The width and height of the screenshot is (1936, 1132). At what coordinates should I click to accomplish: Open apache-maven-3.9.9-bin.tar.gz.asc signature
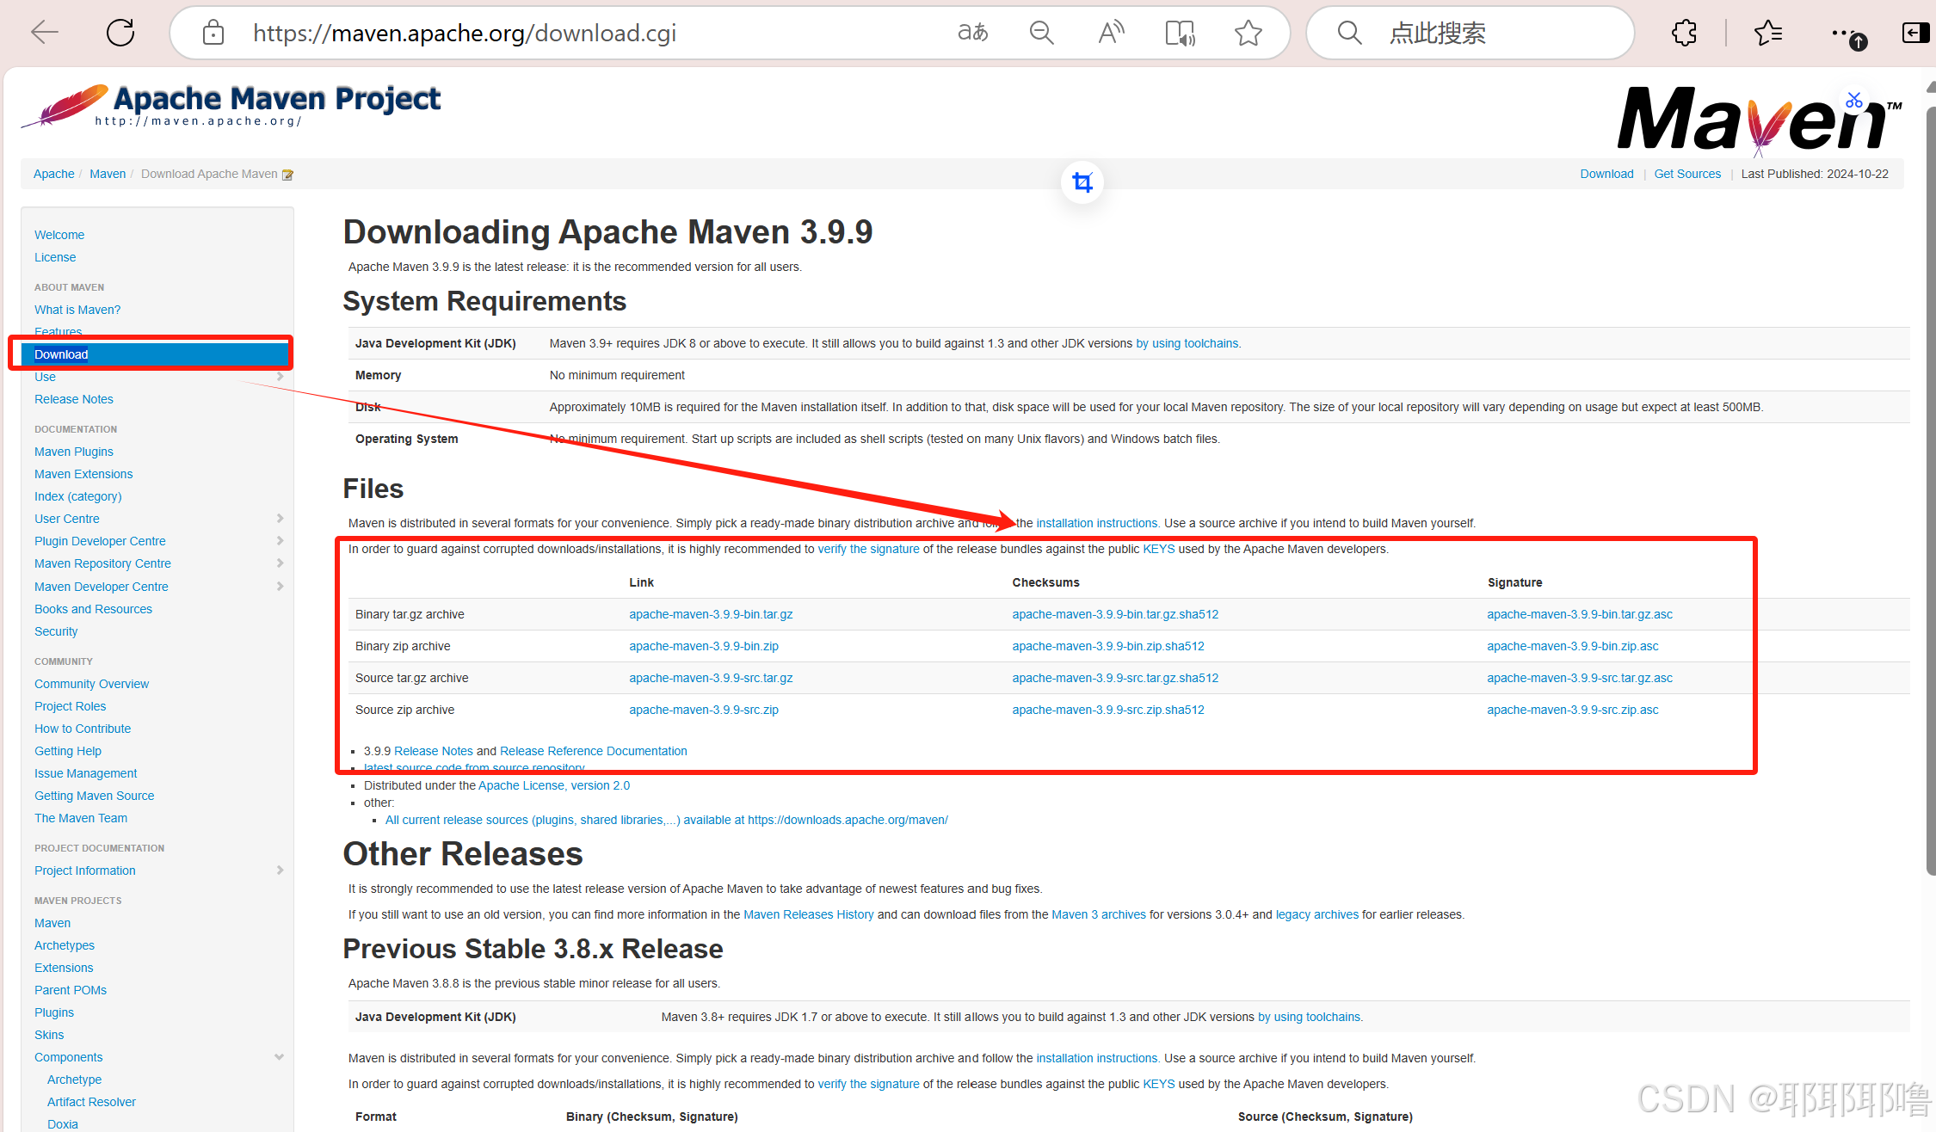(x=1580, y=614)
